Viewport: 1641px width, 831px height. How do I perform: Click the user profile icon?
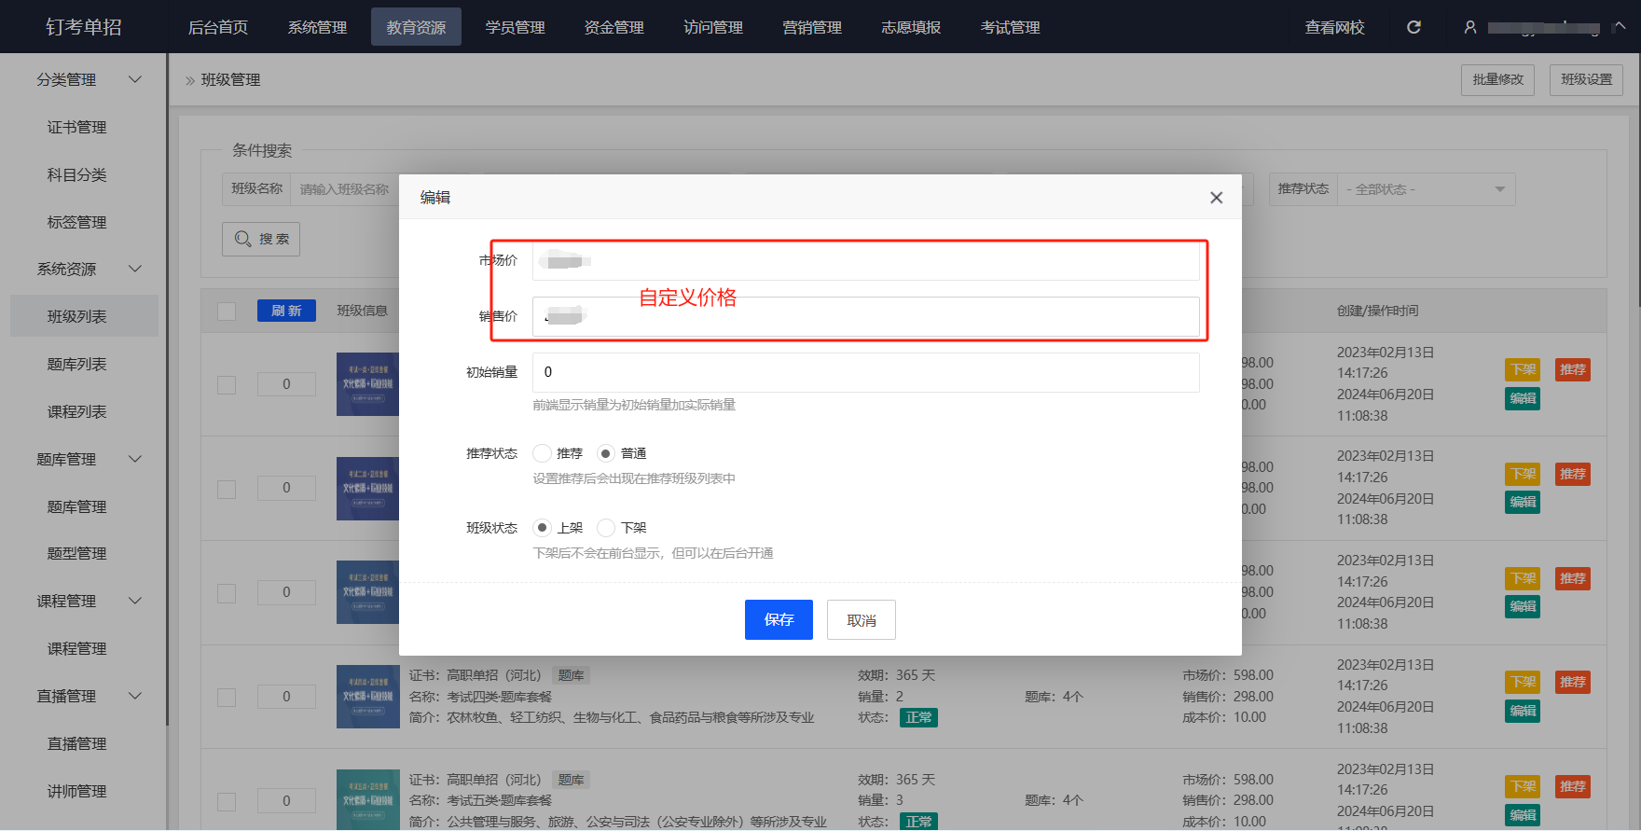click(1470, 27)
